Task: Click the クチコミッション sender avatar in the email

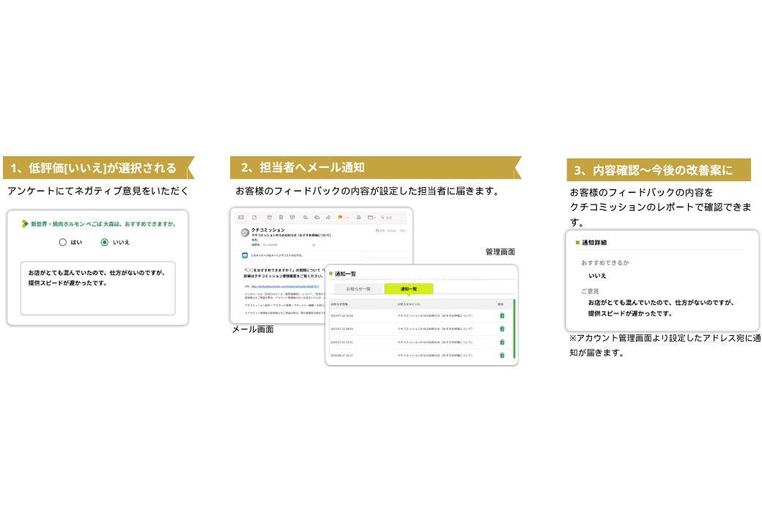Action: coord(245,232)
